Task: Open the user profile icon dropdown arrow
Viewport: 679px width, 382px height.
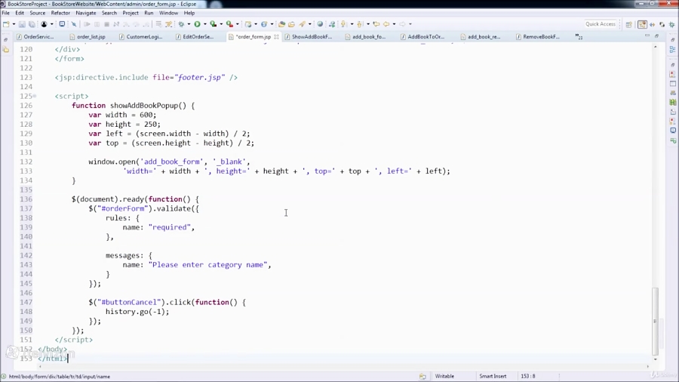Action: pos(51,24)
